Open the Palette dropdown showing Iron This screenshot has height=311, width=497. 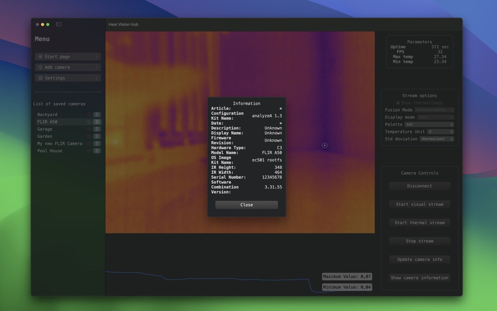pyautogui.click(x=429, y=125)
